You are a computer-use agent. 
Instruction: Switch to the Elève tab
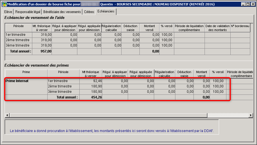[8, 12]
